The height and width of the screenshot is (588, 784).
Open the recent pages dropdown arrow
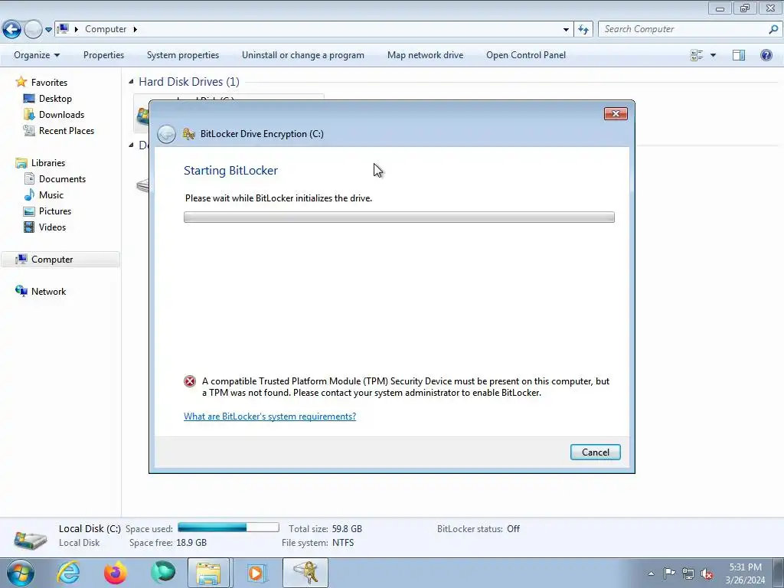click(x=48, y=30)
